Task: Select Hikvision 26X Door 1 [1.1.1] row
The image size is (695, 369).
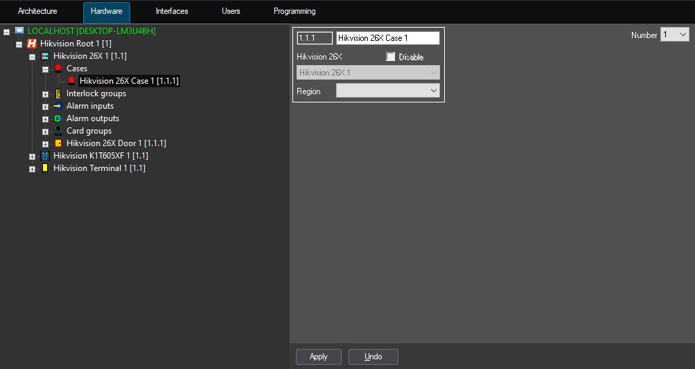Action: click(x=116, y=143)
